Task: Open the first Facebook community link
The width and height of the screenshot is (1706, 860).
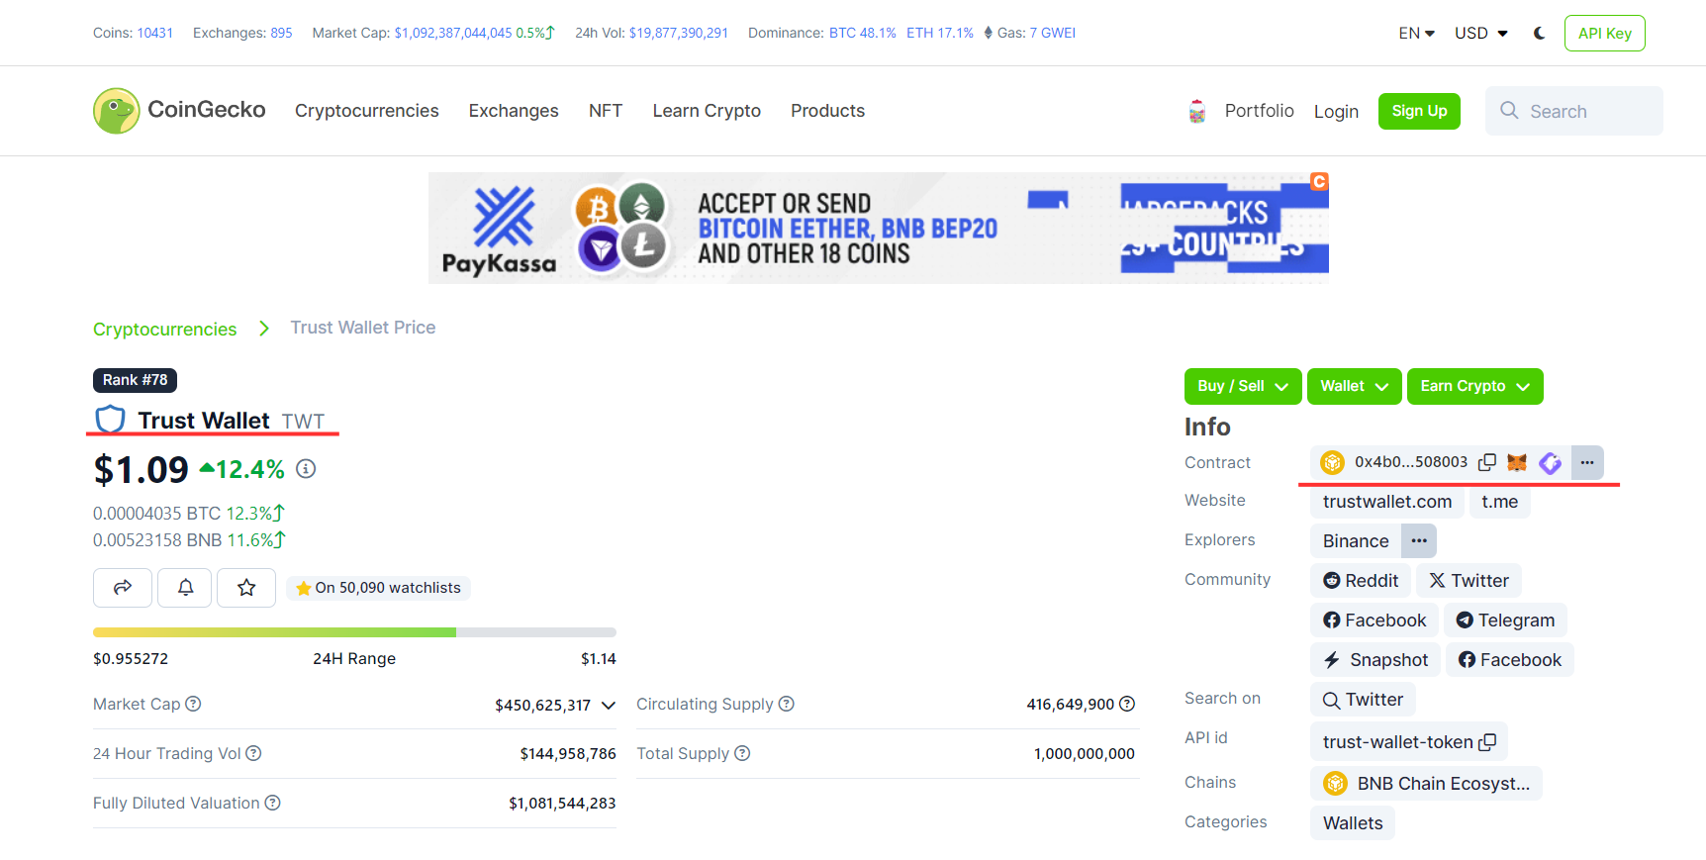Action: (1374, 621)
